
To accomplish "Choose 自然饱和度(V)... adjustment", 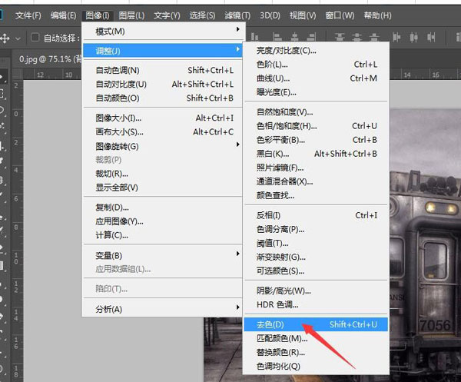I will point(316,112).
